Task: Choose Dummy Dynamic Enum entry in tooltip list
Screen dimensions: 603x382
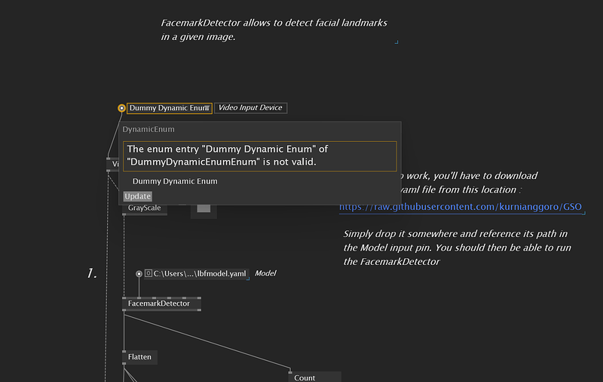Action: point(175,181)
